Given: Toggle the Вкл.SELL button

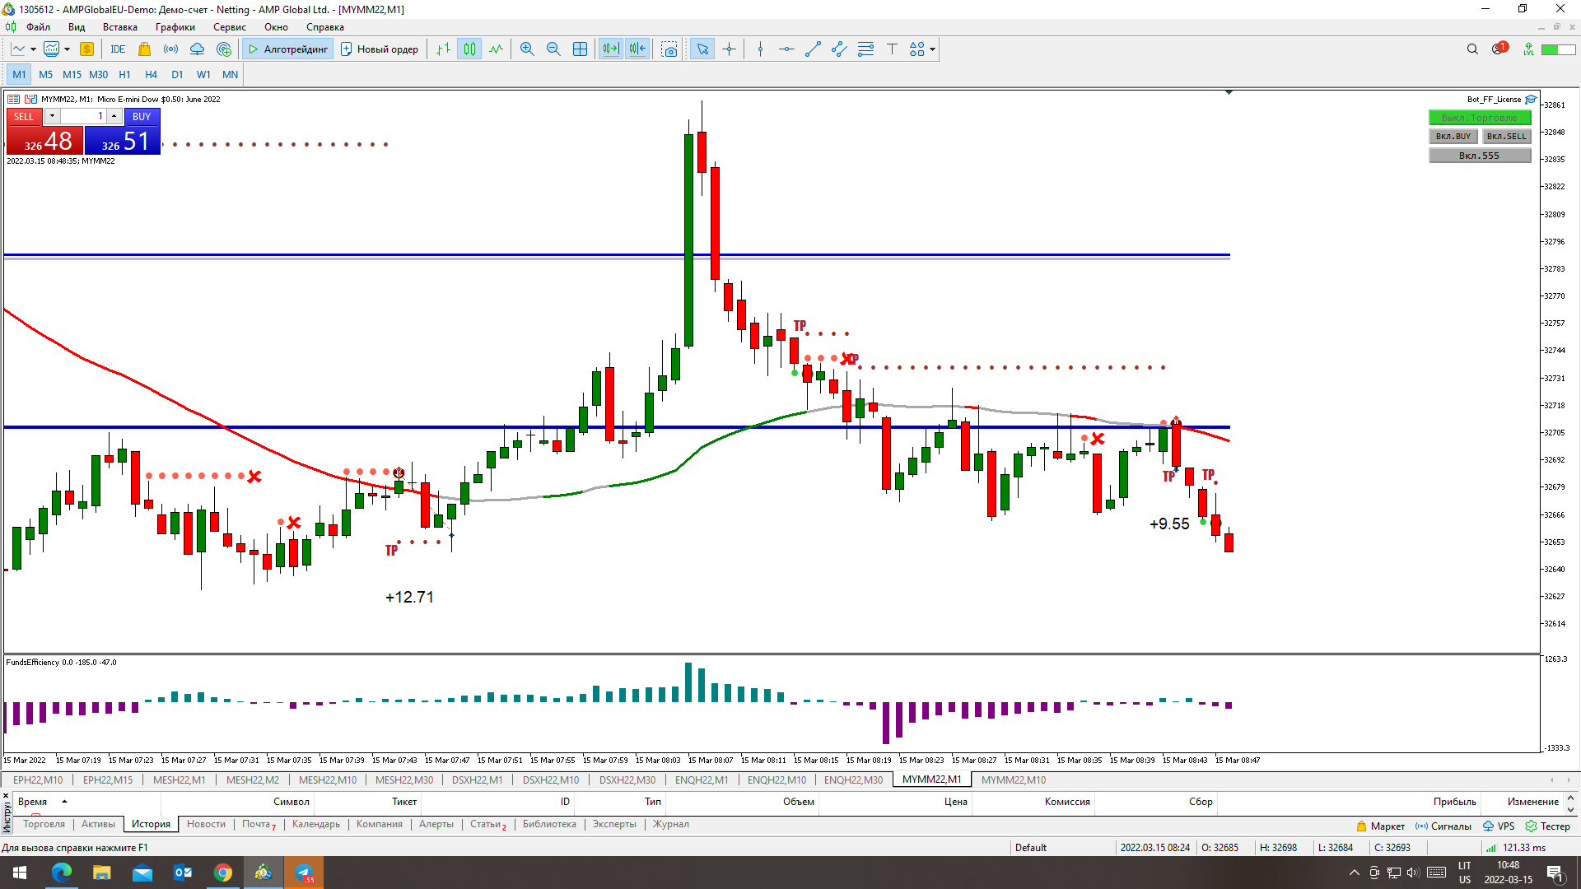Looking at the screenshot, I should click(1506, 137).
